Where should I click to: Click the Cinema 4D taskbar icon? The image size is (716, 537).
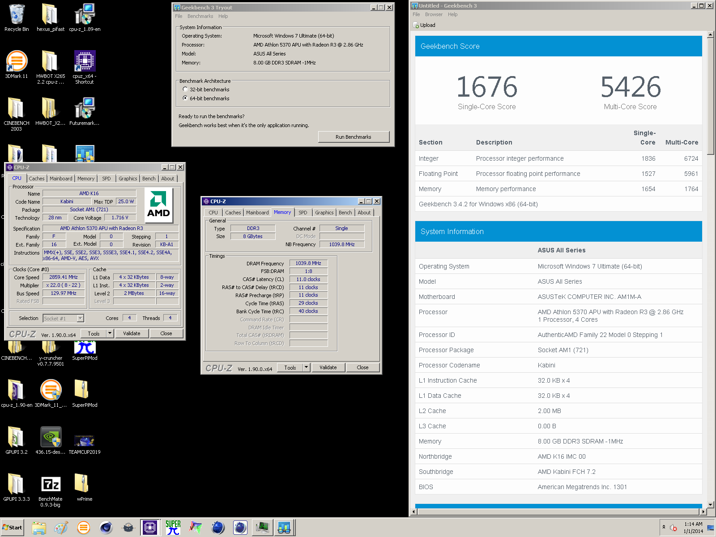coord(106,528)
